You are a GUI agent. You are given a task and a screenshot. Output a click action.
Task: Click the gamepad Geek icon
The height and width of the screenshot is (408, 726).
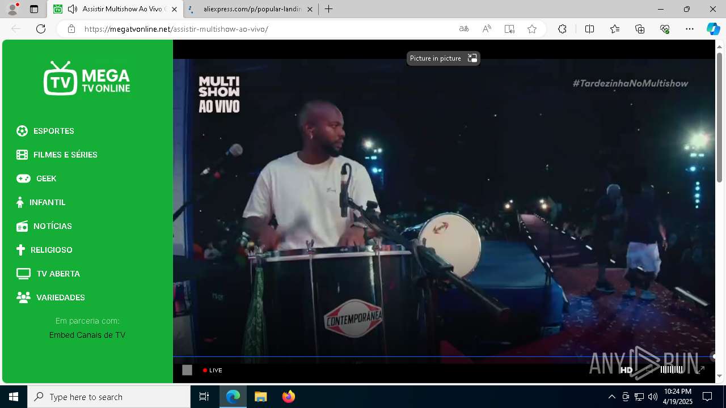click(x=23, y=178)
